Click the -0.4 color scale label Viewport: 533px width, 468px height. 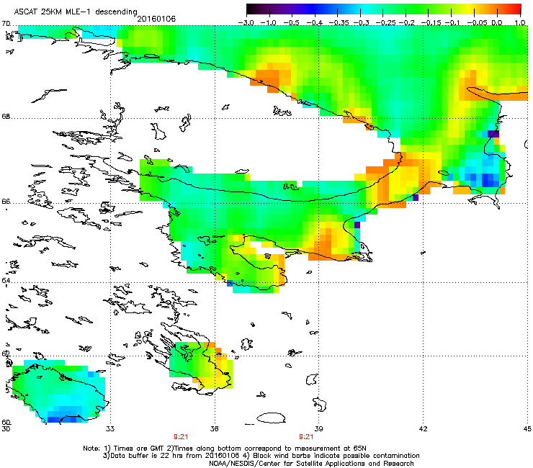[315, 22]
